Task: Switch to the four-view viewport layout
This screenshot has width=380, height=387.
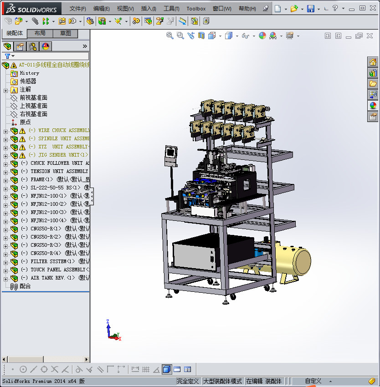Action: point(188,370)
